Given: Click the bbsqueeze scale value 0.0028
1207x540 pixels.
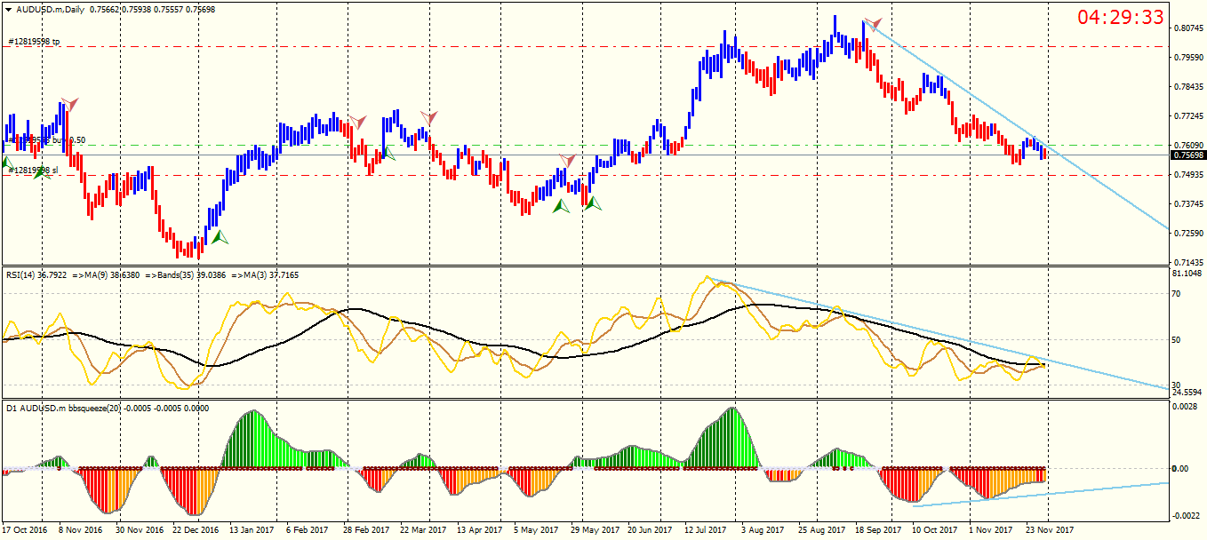Looking at the screenshot, I should (x=1186, y=406).
